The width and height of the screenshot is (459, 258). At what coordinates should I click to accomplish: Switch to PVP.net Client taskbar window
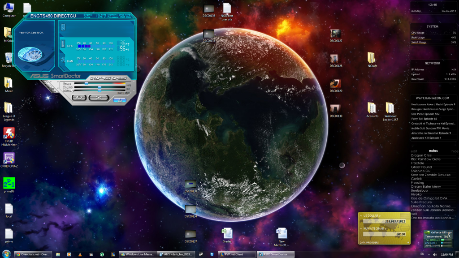tap(237, 254)
